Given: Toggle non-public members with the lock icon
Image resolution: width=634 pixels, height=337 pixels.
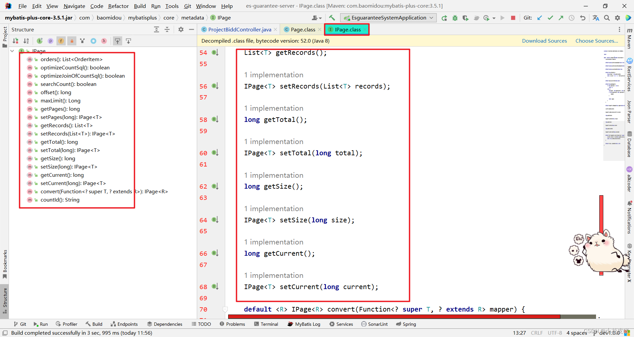Looking at the screenshot, I should tap(72, 41).
